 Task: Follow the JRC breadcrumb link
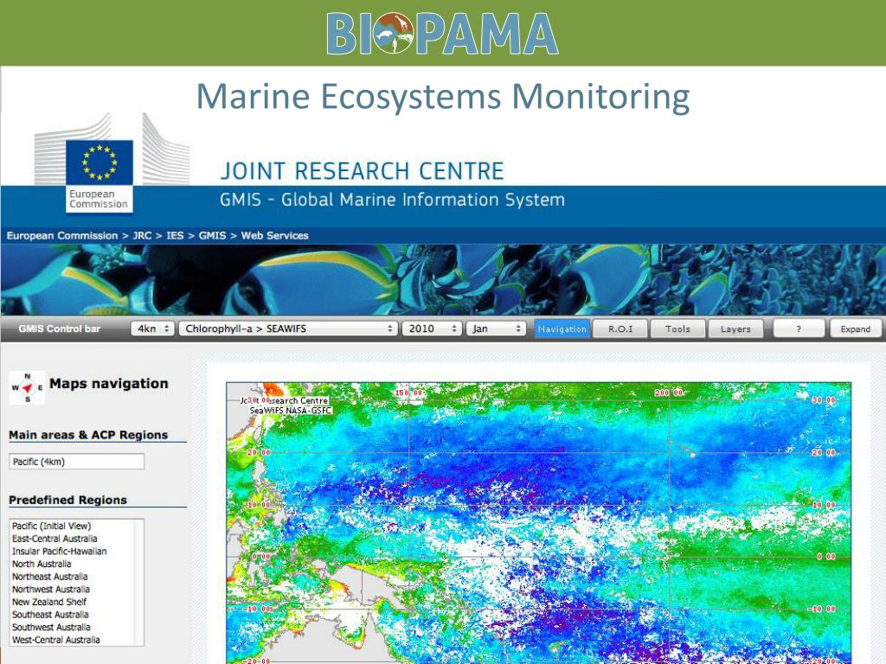pyautogui.click(x=143, y=235)
